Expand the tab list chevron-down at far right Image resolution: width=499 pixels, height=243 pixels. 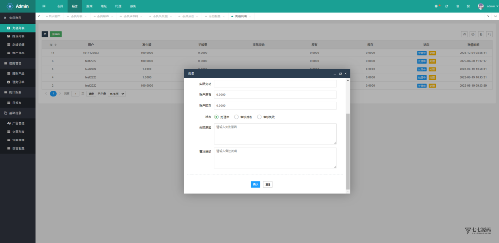click(488, 16)
